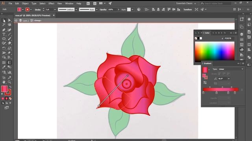Pick the Eyedropper tool

point(4,67)
